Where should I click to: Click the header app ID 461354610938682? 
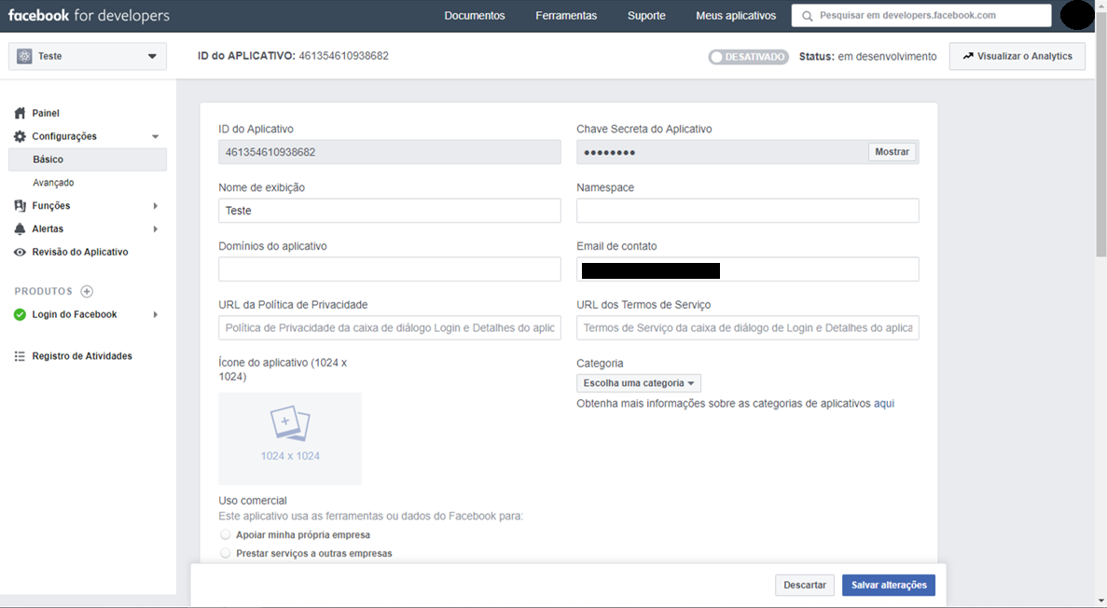(x=343, y=56)
